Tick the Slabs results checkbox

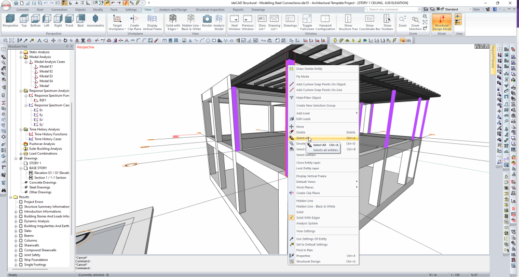(21, 231)
